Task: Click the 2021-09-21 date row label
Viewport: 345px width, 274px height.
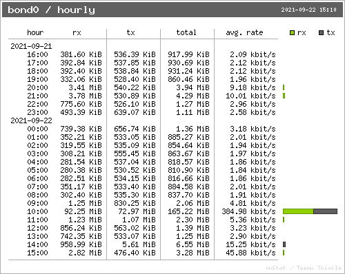Action: click(x=31, y=46)
